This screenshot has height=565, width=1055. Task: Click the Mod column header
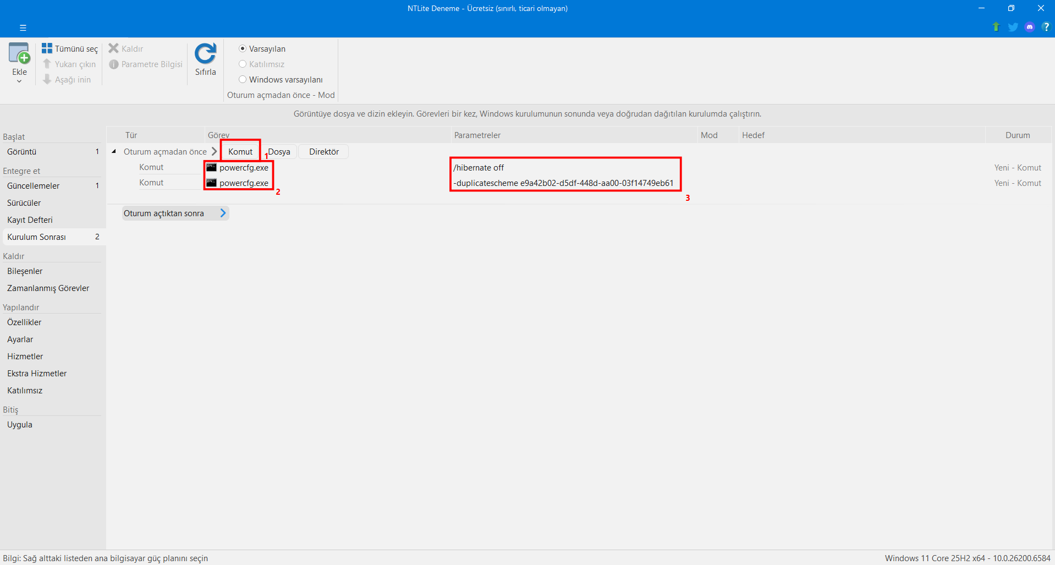click(718, 135)
